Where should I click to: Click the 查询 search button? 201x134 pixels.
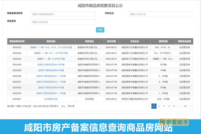100,30
